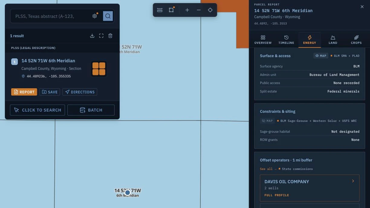Open Davis Oil Company full profile

277,195
